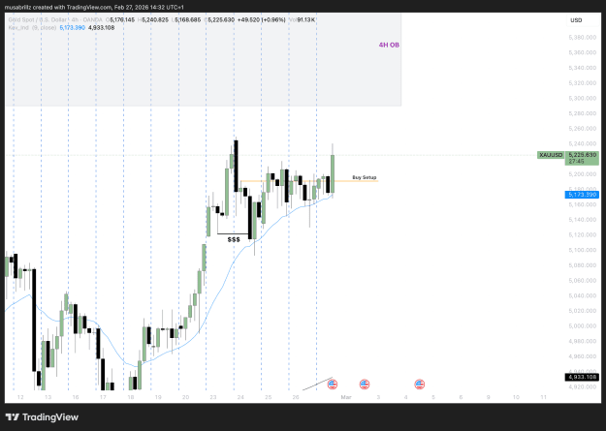Click date 18 on the time axis
606x431 pixels.
(x=131, y=397)
